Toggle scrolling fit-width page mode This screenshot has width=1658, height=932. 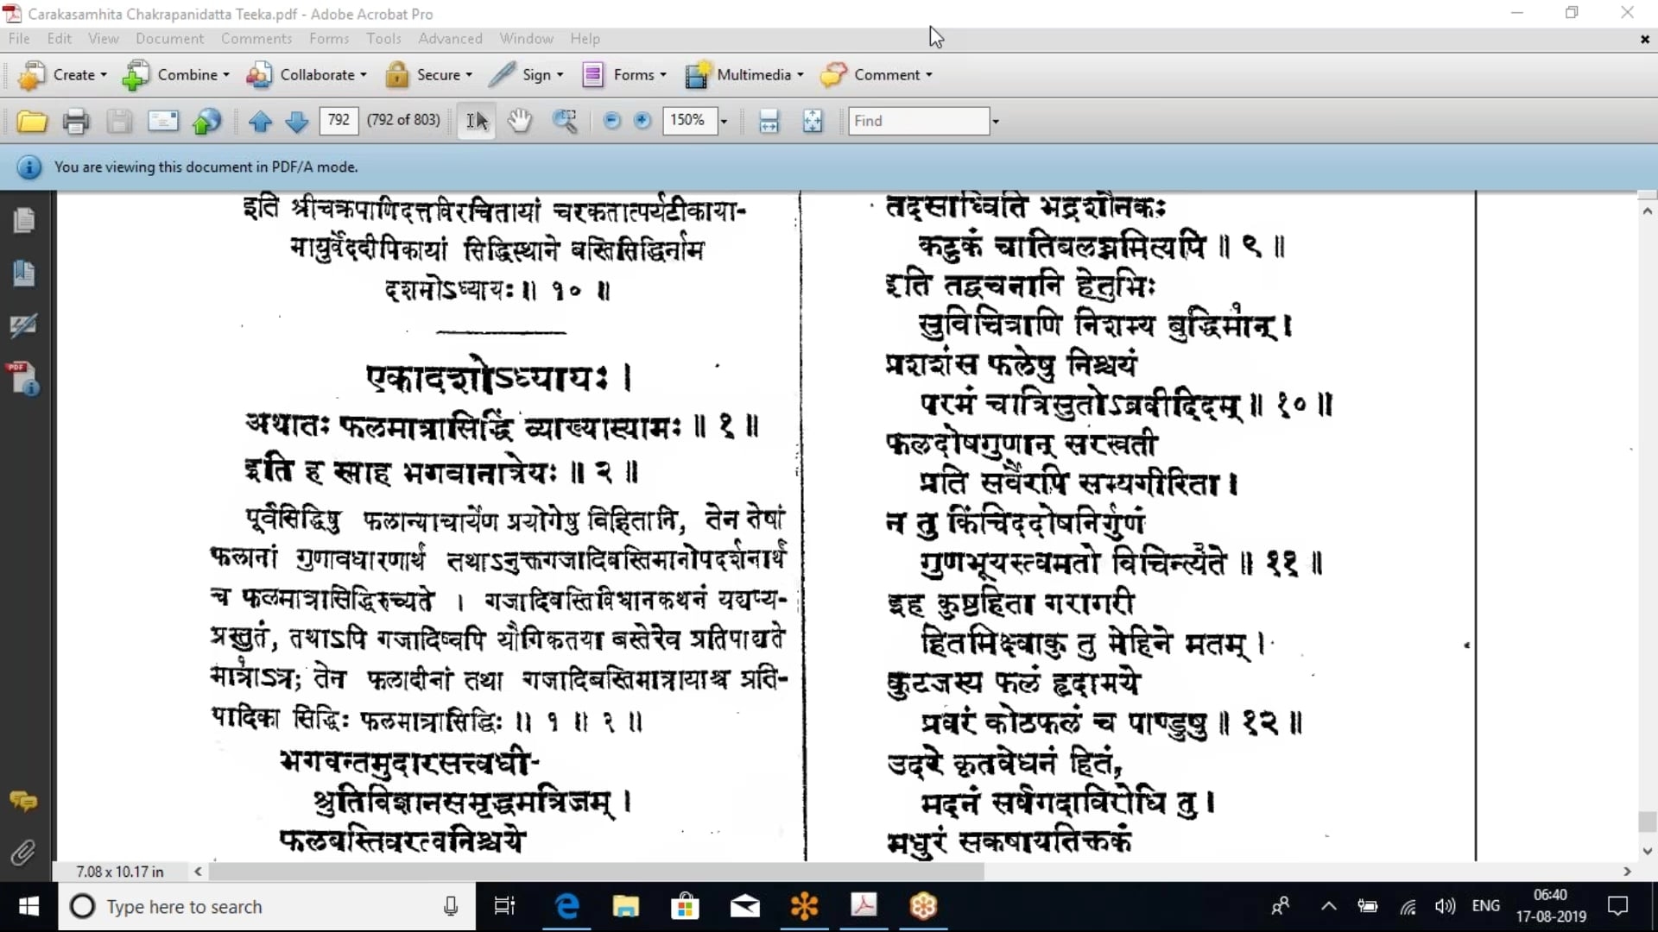(x=769, y=121)
